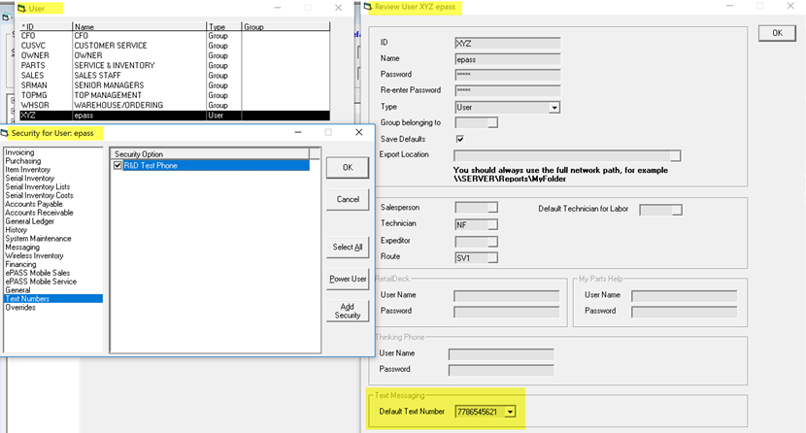Click the Type column header in User list
Viewport: 806px width, 433px height.
[x=223, y=27]
